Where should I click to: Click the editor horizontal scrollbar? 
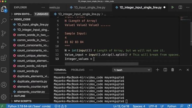tap(101, 64)
